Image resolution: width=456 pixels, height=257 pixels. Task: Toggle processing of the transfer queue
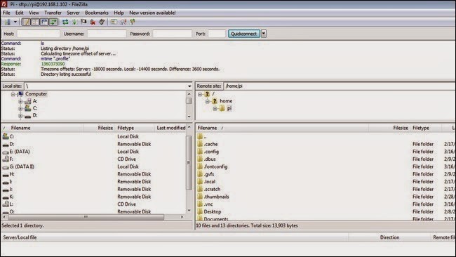coord(74,22)
